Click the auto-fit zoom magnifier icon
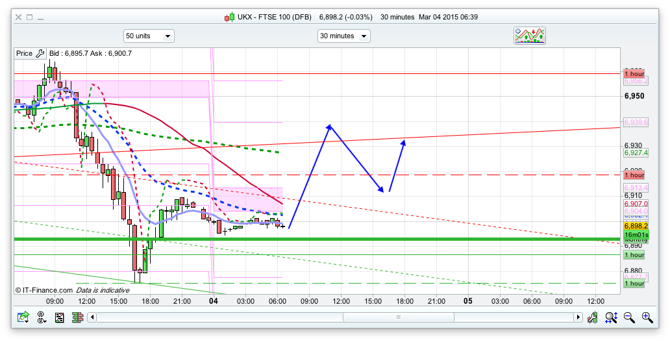This screenshot has width=670, height=342. point(611,317)
